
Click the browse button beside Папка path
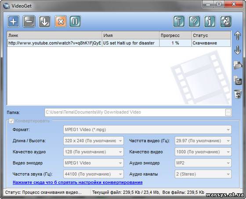click(228, 112)
